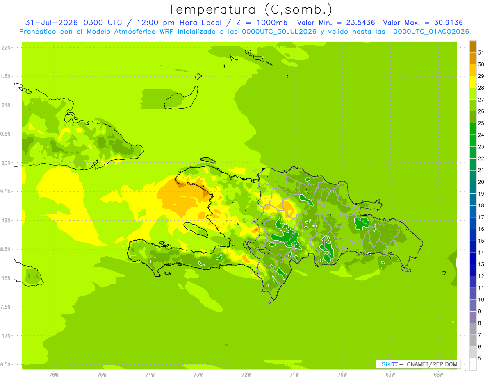The width and height of the screenshot is (492, 380).
Task: Click the '17N' latitude label
Action: (7, 336)
